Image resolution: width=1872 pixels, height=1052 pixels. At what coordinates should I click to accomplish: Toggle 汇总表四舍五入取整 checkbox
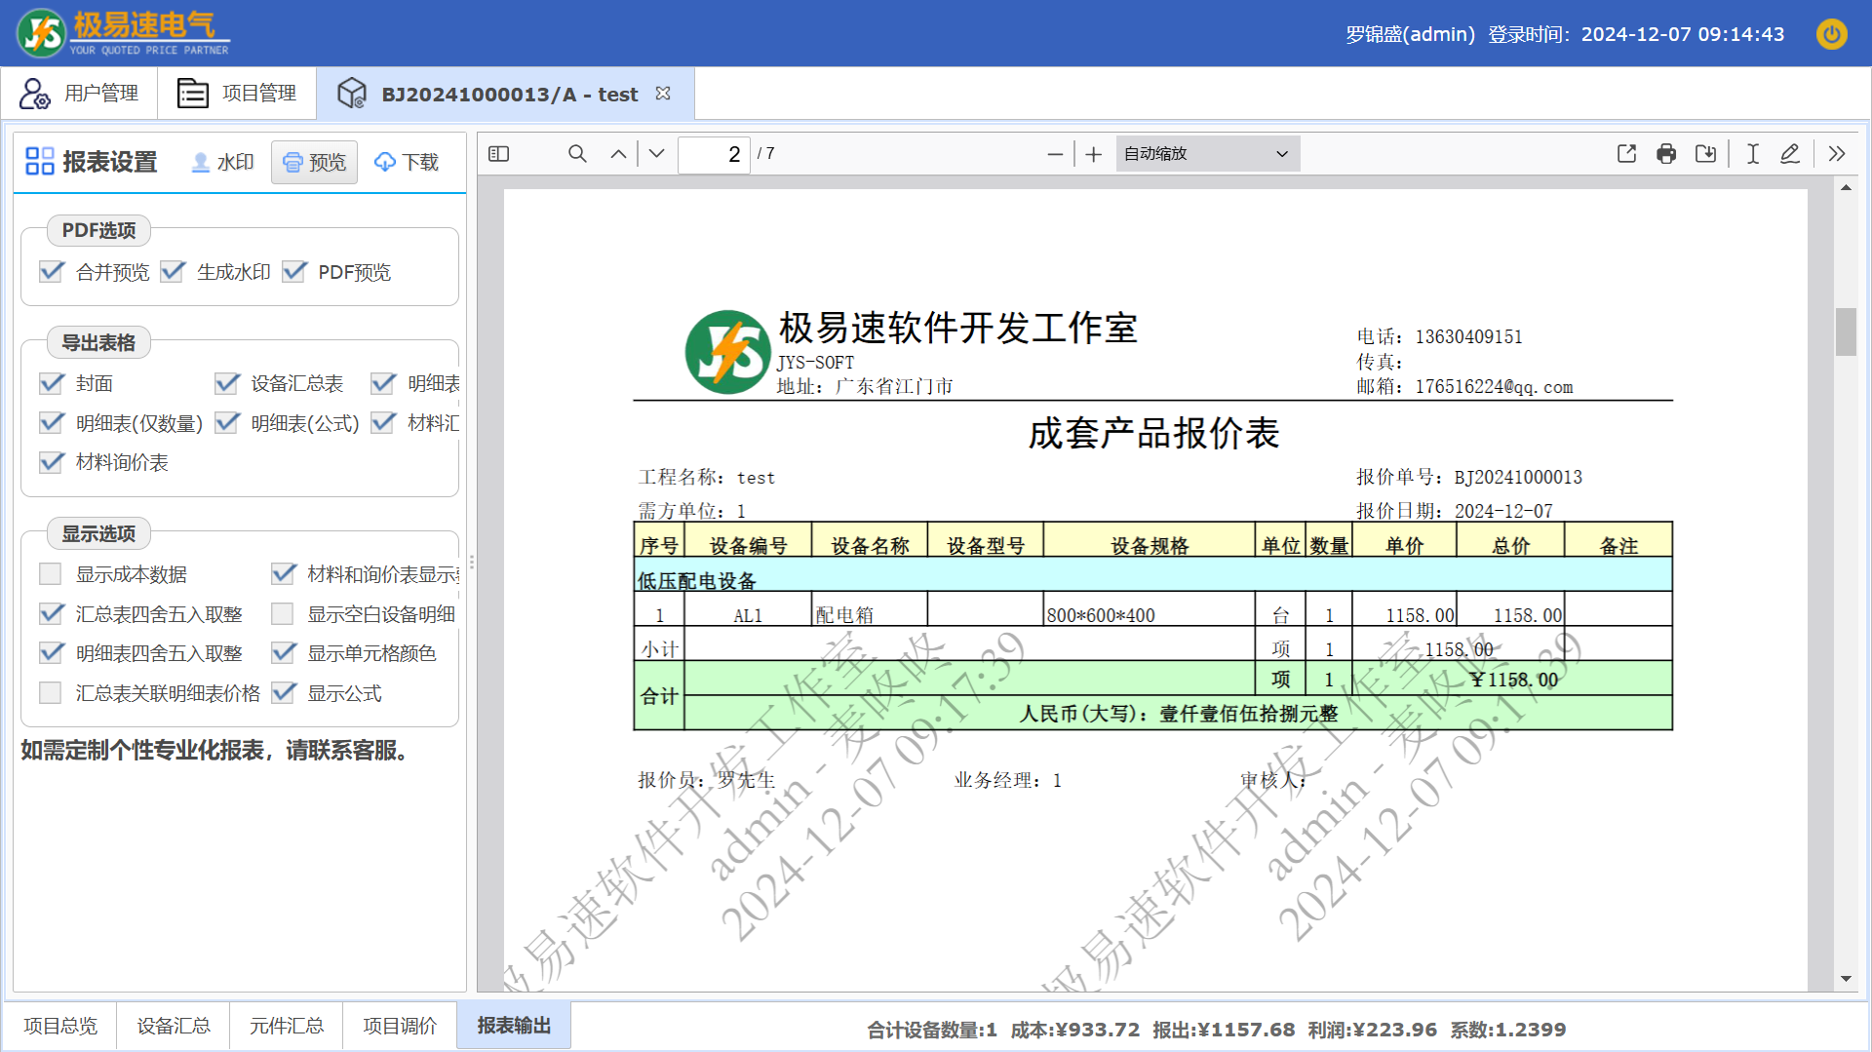point(51,614)
